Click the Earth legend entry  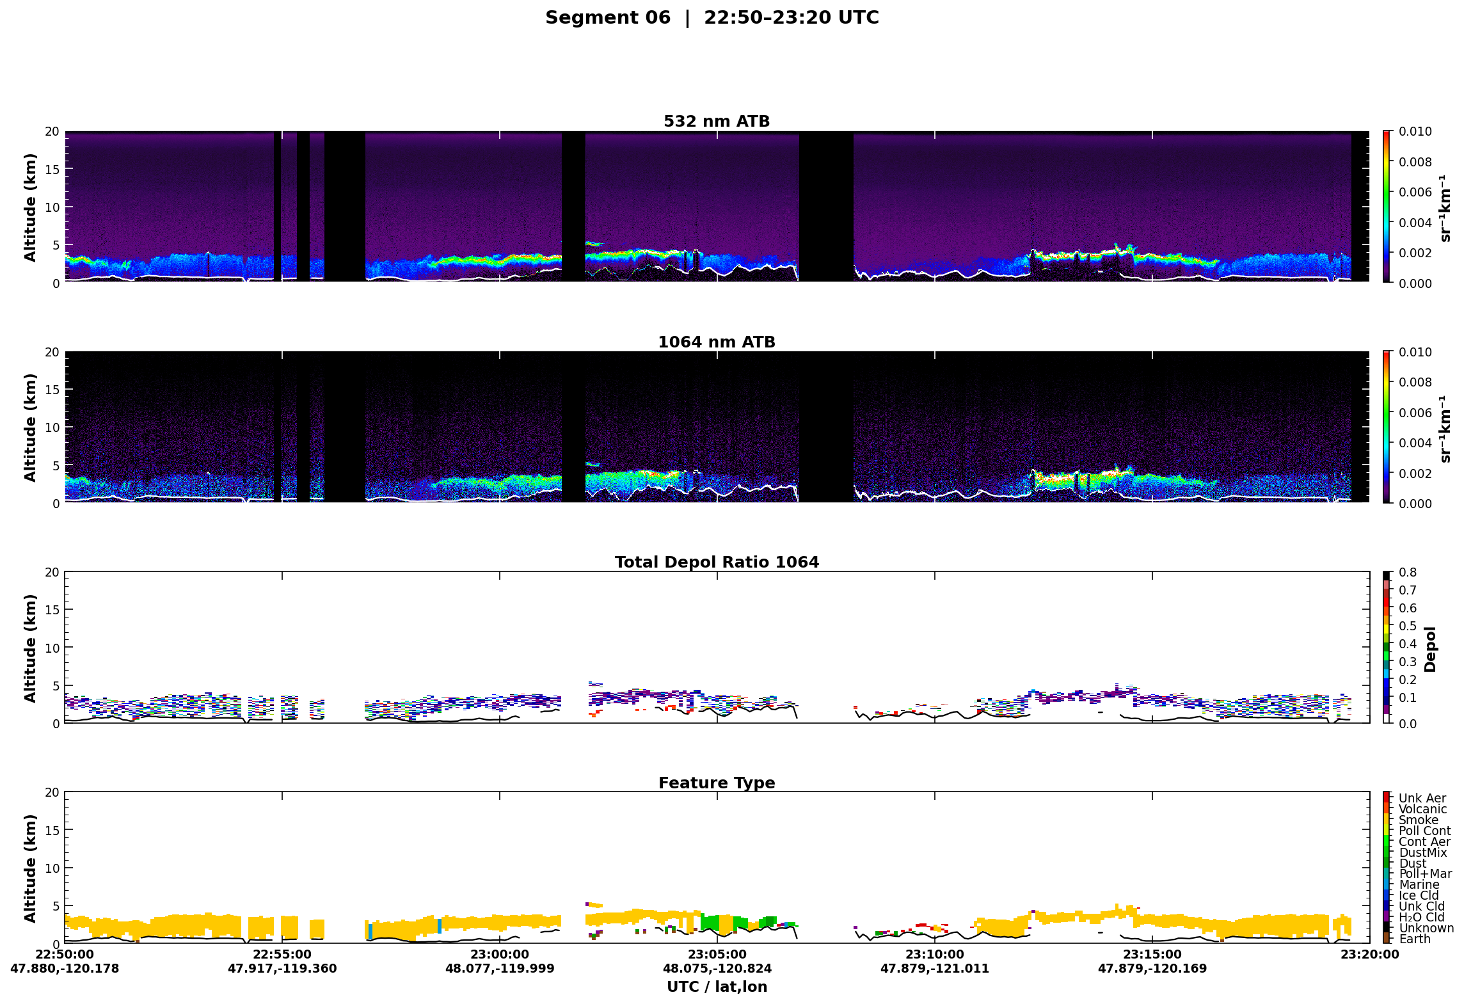click(1414, 939)
